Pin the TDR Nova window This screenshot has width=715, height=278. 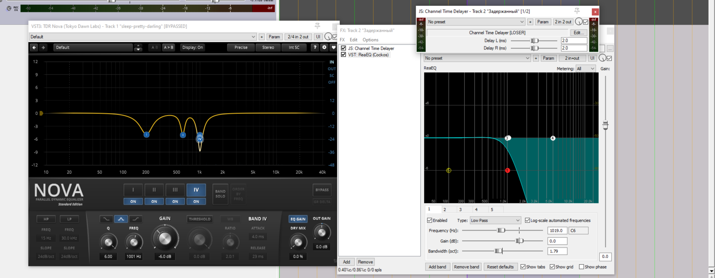pos(317,26)
